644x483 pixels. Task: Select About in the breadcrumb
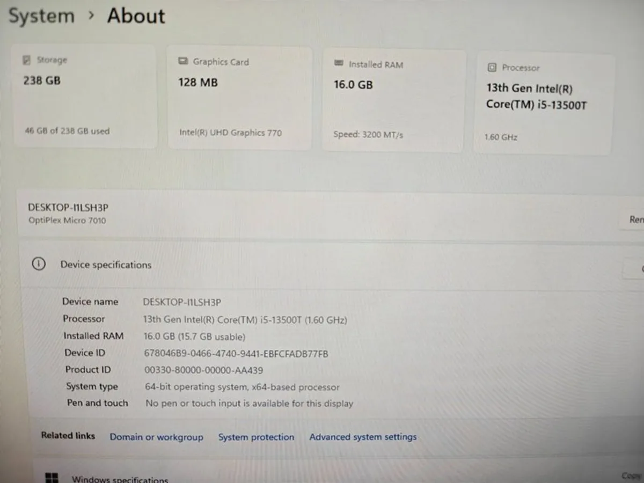135,17
